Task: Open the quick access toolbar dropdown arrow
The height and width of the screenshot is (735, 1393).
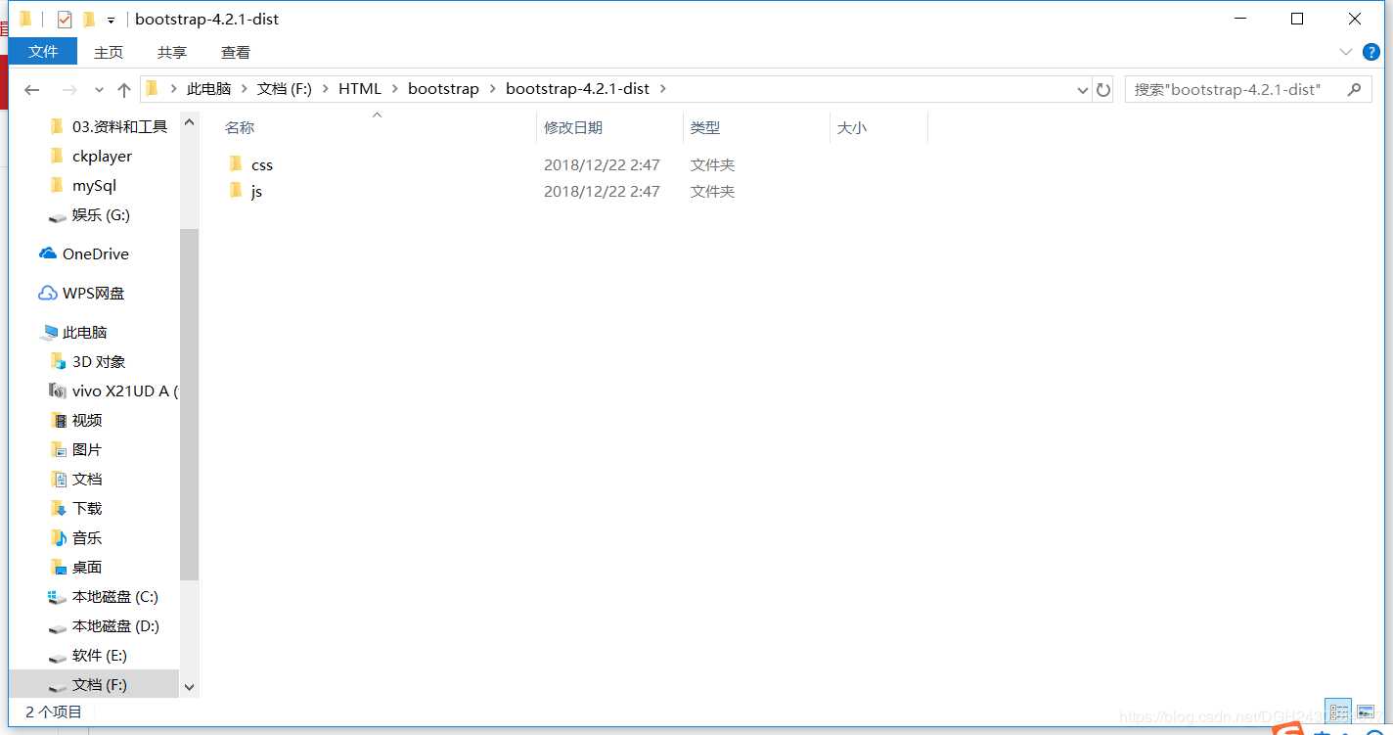Action: pos(112,21)
